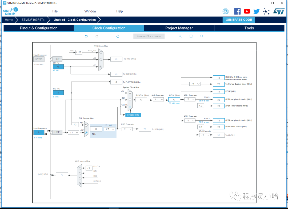Click the fit-to-screen zoom icon
The width and height of the screenshot is (288, 209).
coord(191,36)
